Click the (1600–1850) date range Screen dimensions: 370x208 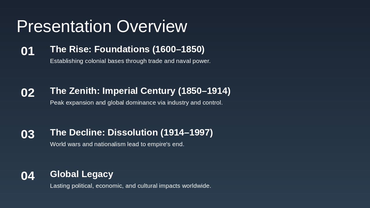click(x=178, y=49)
